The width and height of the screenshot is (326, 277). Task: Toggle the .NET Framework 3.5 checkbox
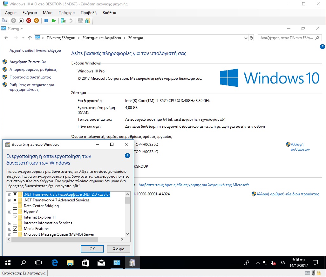(15, 194)
